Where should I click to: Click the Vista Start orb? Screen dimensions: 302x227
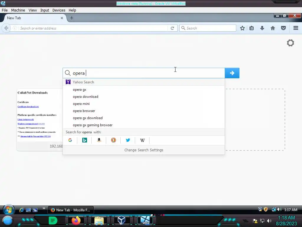pyautogui.click(x=9, y=210)
